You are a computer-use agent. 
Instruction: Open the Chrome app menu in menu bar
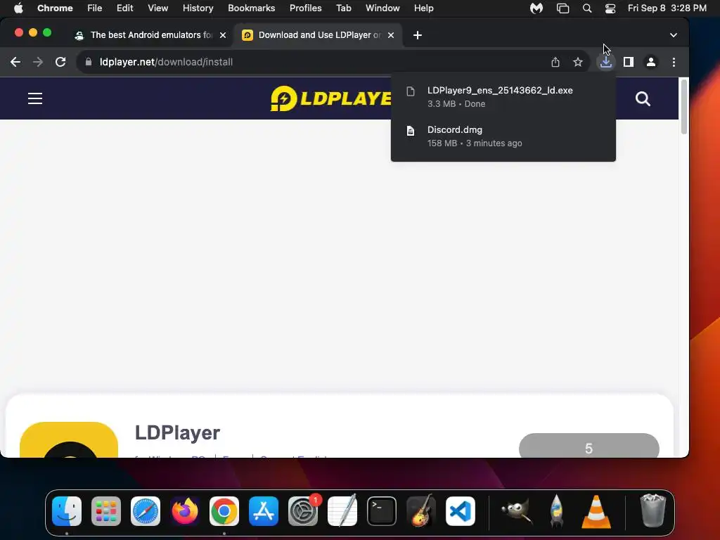click(55, 8)
